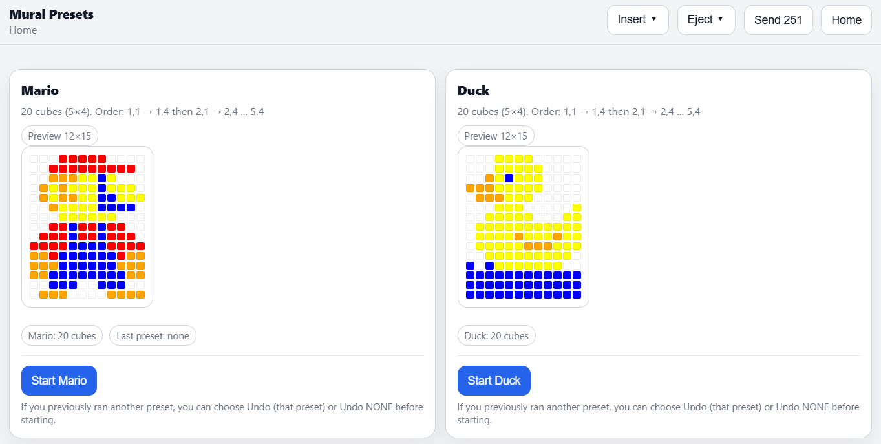Click the Duck: 20 cubes badge
The height and width of the screenshot is (444, 881).
[x=496, y=335]
